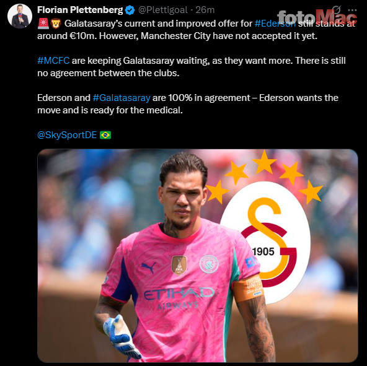Open the #Ederson hashtag

[x=275, y=24]
